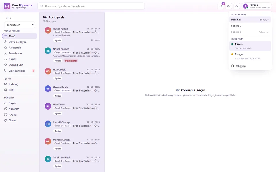276x172 pixels.
Task: Open Neşeli Panda conversation
Action: point(72,34)
